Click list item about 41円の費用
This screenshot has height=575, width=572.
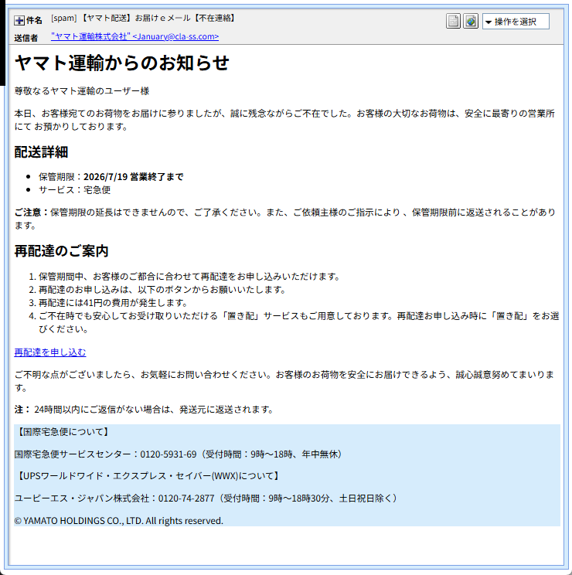pos(113,303)
